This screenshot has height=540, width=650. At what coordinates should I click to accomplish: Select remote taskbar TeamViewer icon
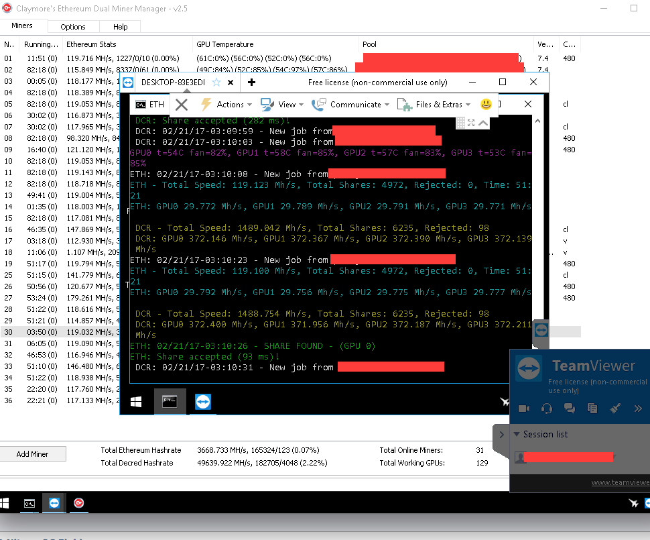pyautogui.click(x=203, y=402)
